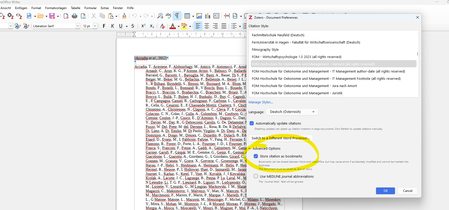Open the Formatvorlagen menu
Image resolution: width=449 pixels, height=210 pixels.
pos(56,8)
